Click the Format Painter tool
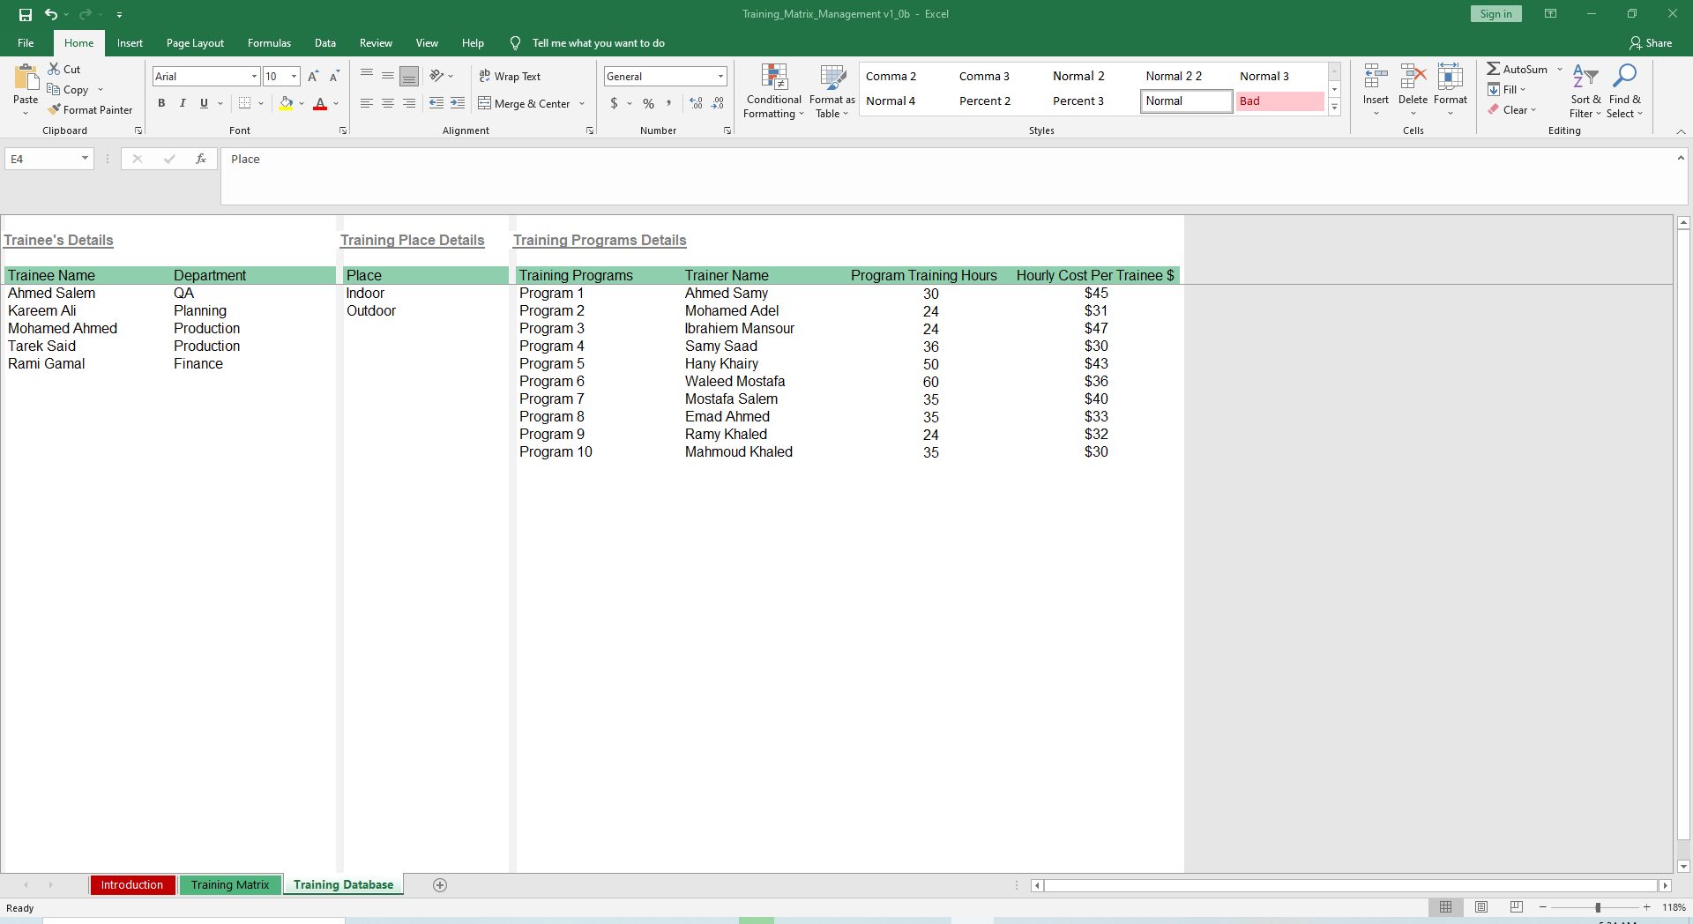The height and width of the screenshot is (924, 1693). tap(91, 110)
